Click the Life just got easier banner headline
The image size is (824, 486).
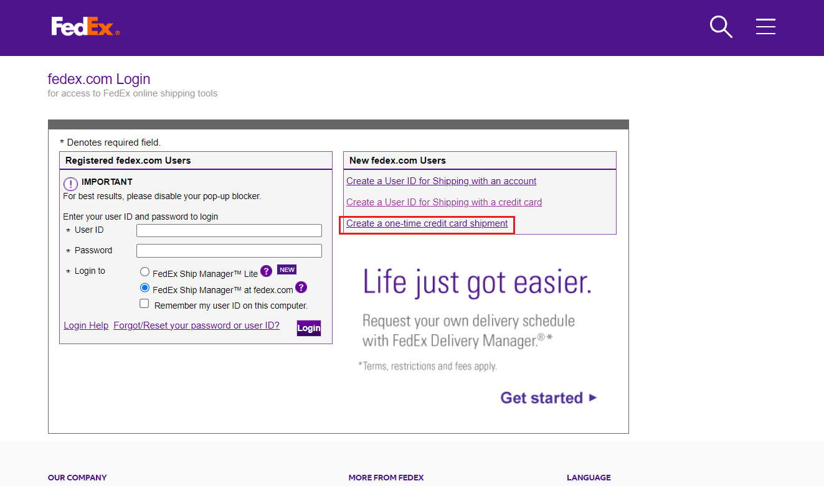[477, 282]
